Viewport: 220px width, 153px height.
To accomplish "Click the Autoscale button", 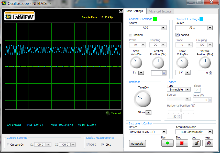I will (137, 143).
